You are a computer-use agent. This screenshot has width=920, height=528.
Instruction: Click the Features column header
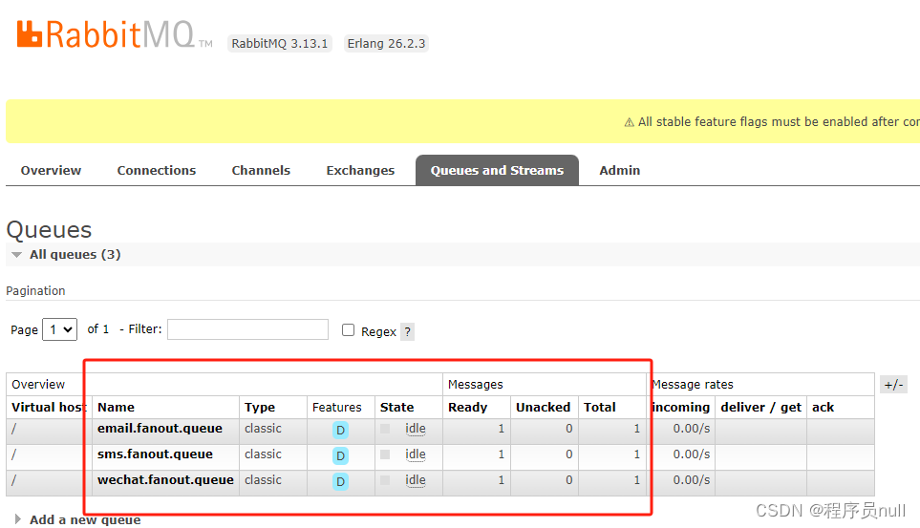[337, 407]
